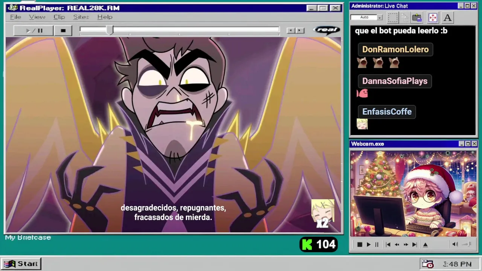Rewind in Webcam.exe controls
The width and height of the screenshot is (482, 271).
point(397,245)
